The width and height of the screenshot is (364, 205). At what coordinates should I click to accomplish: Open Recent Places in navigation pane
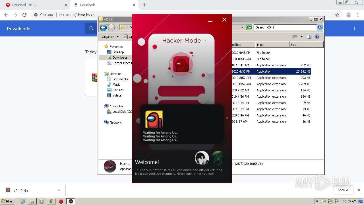coord(122,63)
